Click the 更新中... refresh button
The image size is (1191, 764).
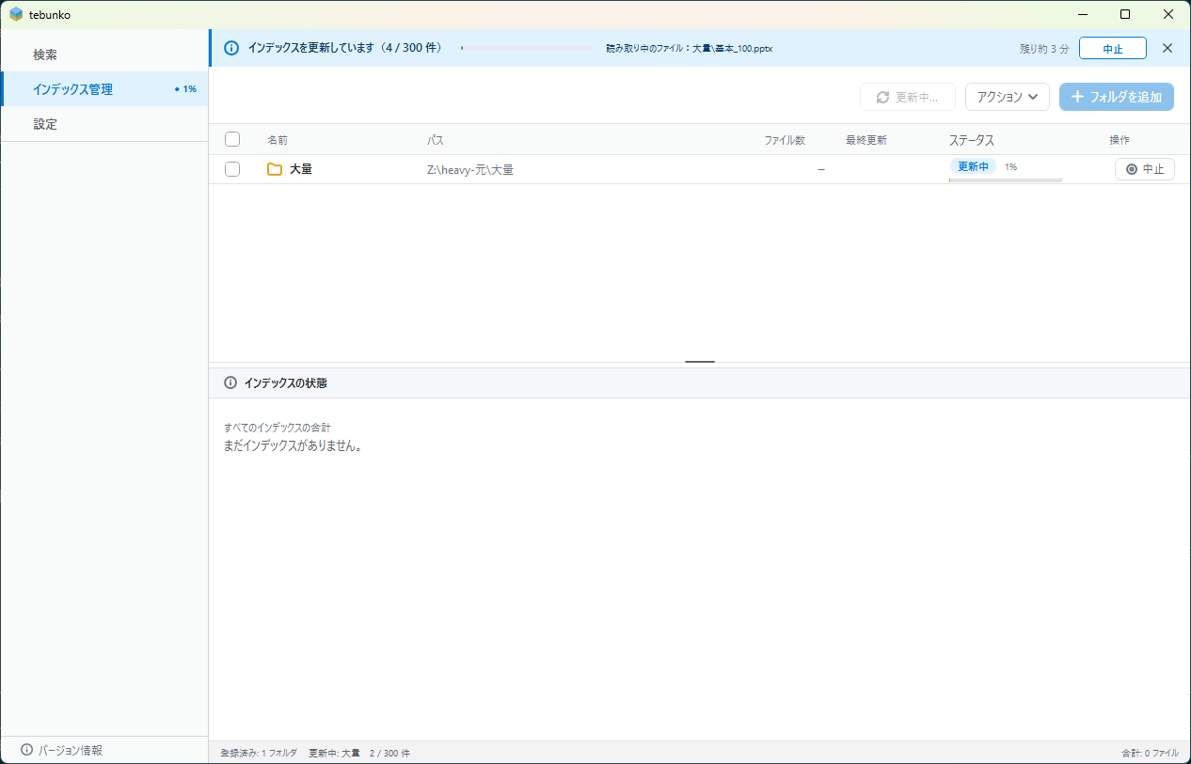coord(907,97)
